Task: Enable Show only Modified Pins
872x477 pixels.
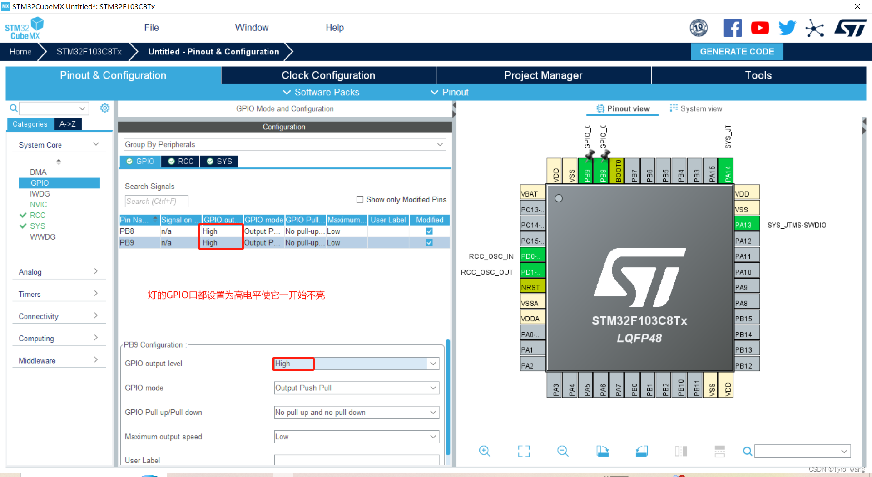Action: pos(360,199)
